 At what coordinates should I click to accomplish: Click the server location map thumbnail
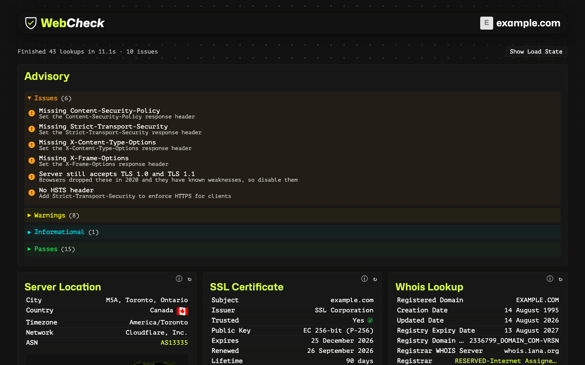coord(107,360)
